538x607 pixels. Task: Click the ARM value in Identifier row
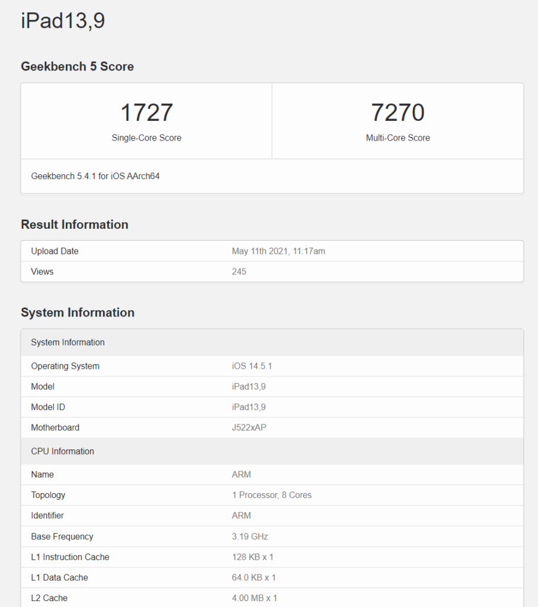(x=241, y=516)
